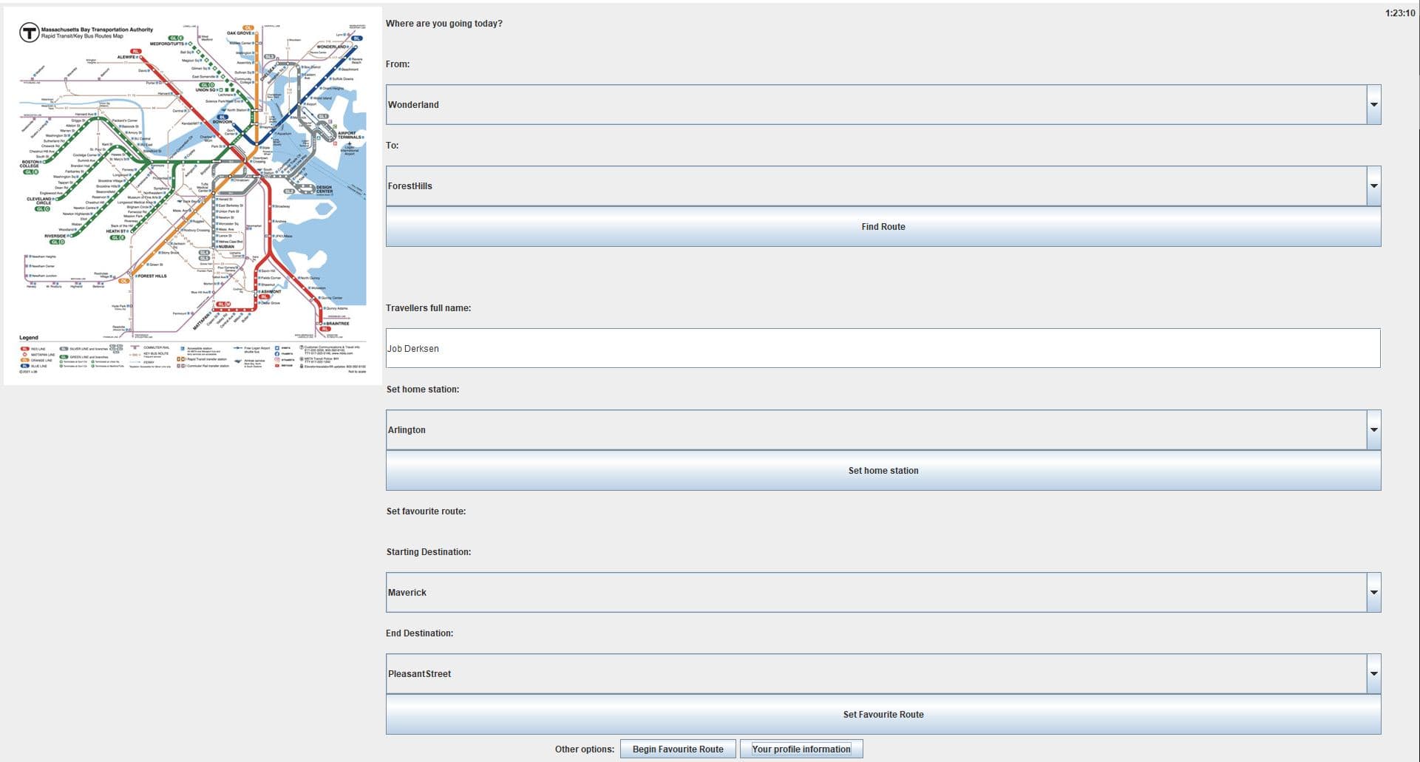Expand the End Destination dropdown arrow
This screenshot has width=1420, height=762.
click(1373, 673)
